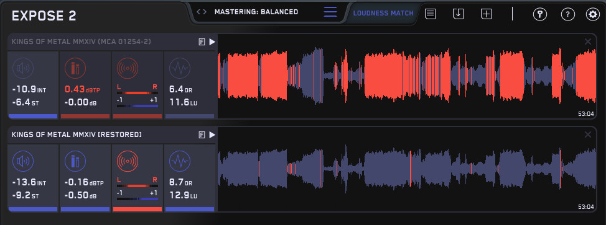Screen dimensions: 606x225
Task: Click the 11.6 LU value
Action: click(x=183, y=103)
